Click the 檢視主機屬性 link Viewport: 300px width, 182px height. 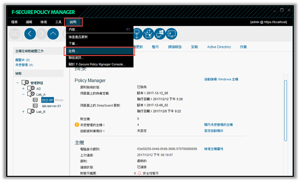(214, 149)
